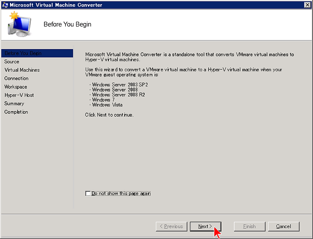Select the 'Before You Begin' step
This screenshot has width=313, height=239.
pos(37,53)
